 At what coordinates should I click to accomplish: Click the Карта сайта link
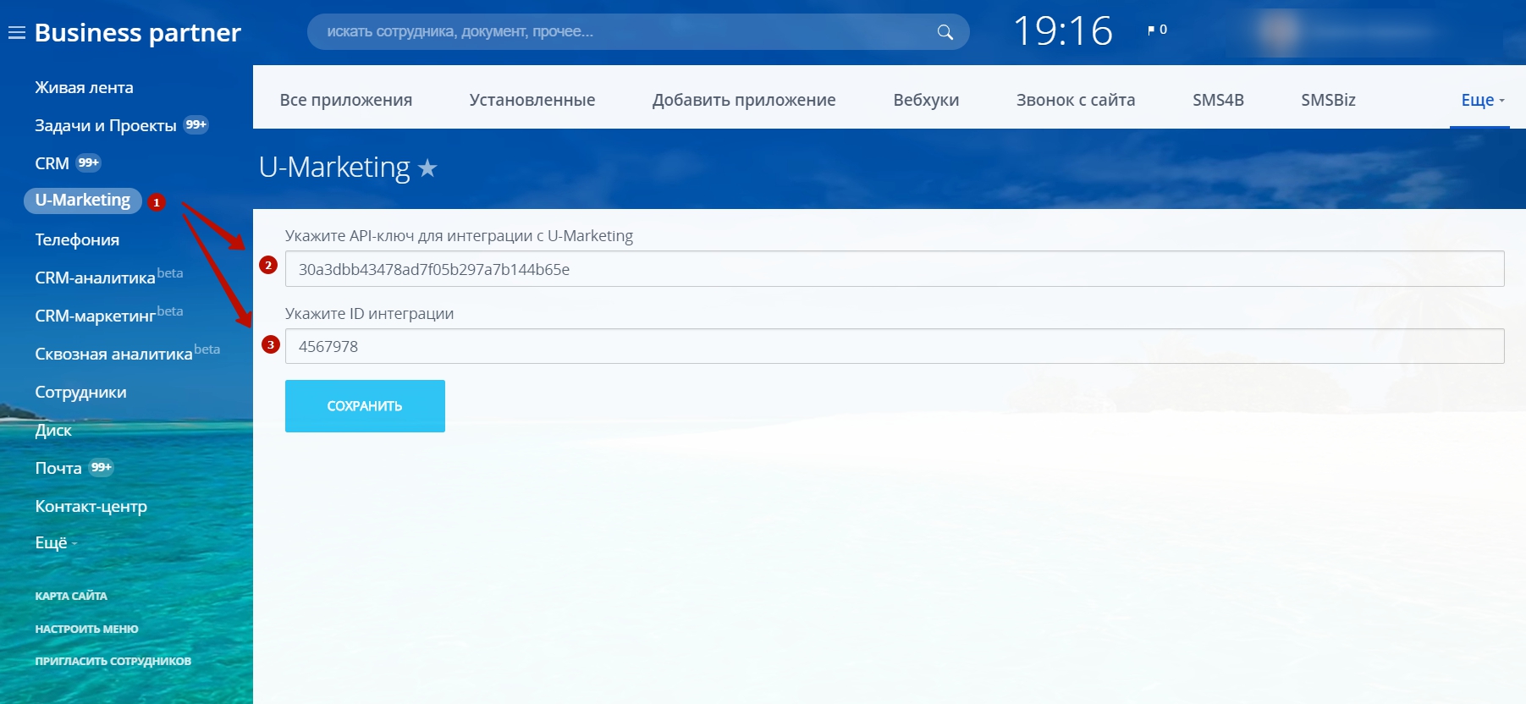coord(71,596)
